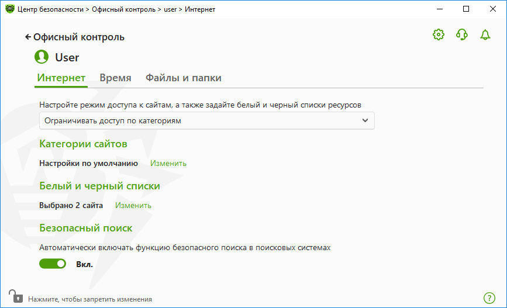Viewport: 507px width, 308px height.
Task: Click the Безопасный поиск heading
Action: [x=86, y=228]
